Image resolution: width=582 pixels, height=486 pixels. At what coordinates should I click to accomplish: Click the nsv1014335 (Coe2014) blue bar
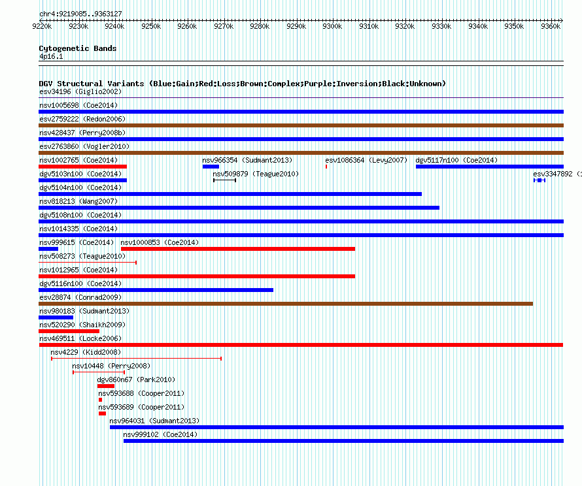click(x=301, y=235)
